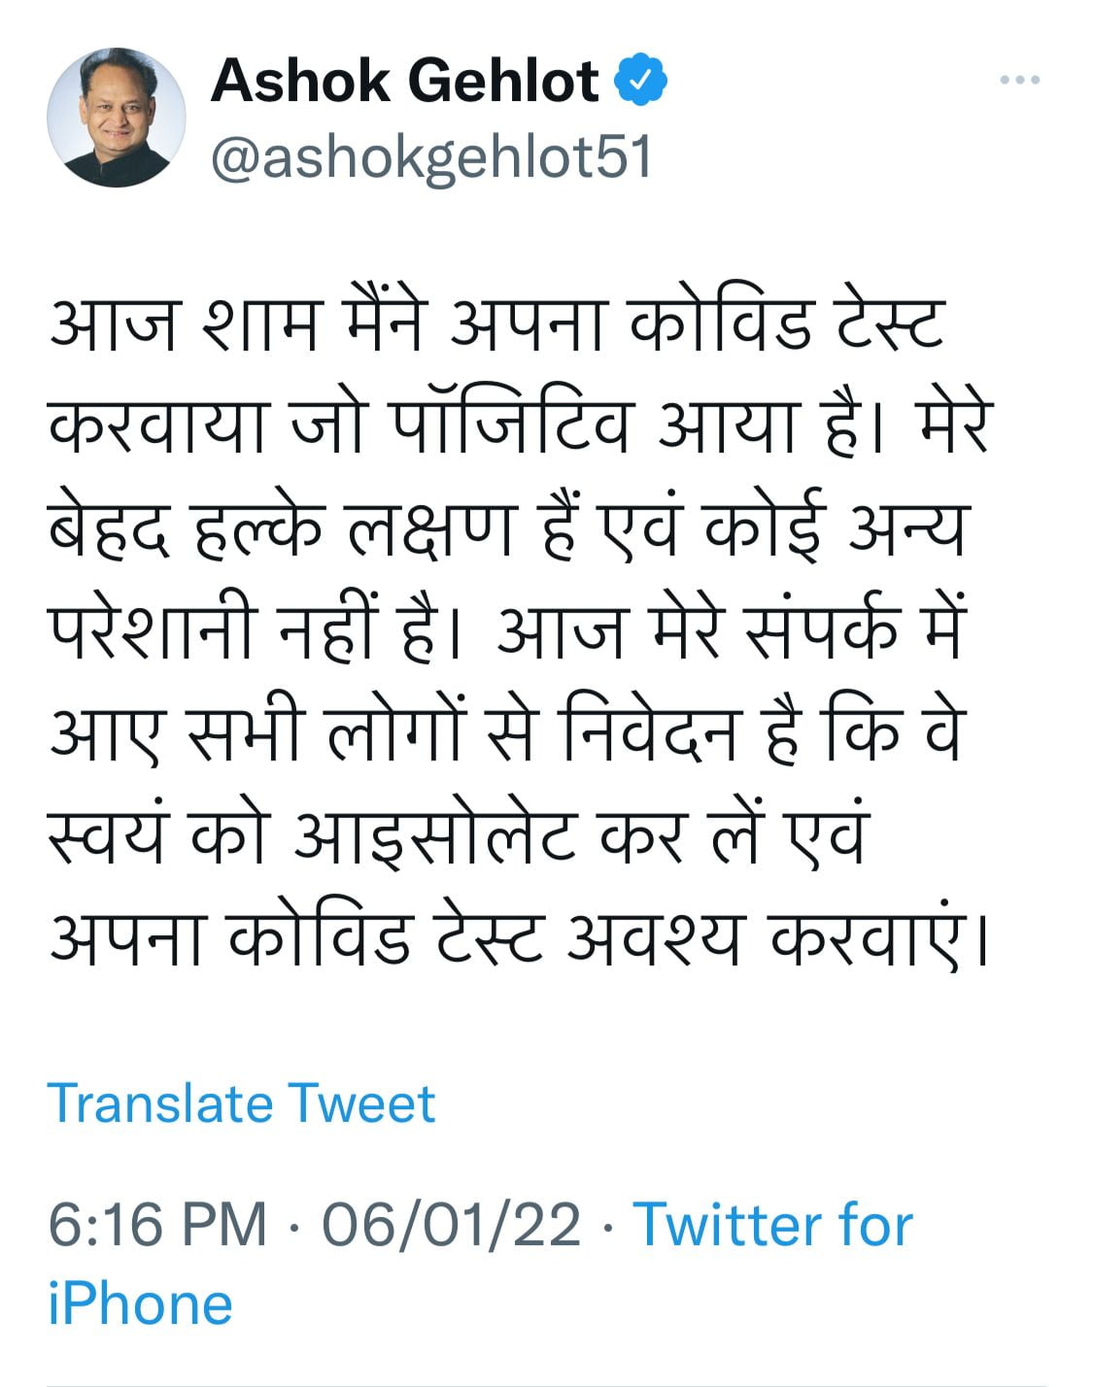Select tweet line starting with स्वयं को

(456, 834)
